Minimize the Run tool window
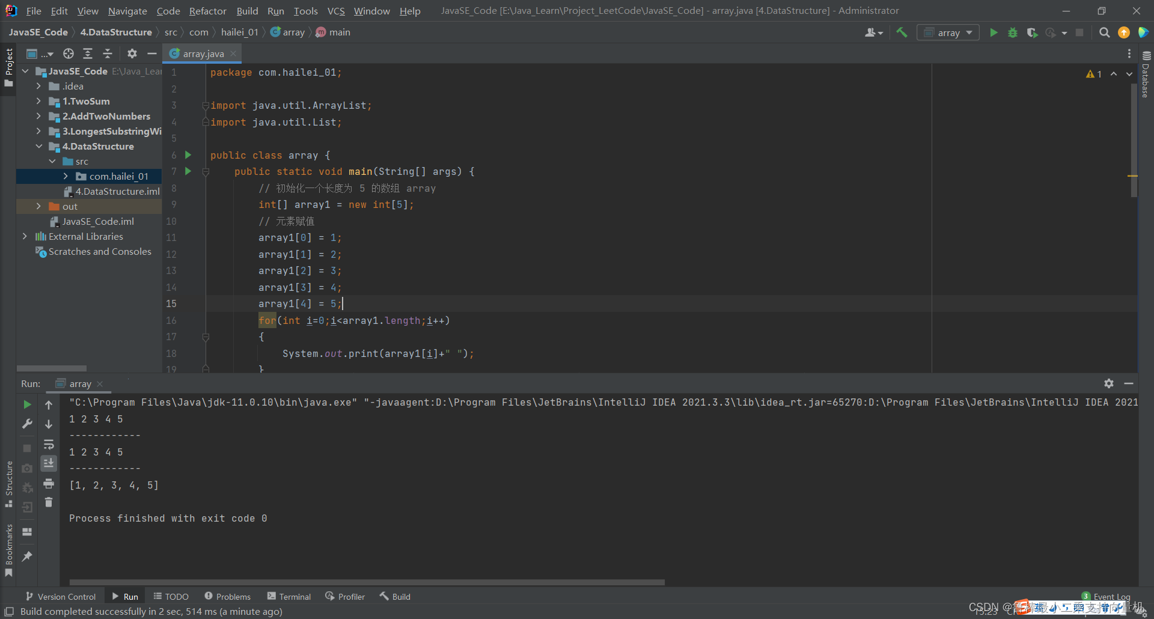1154x619 pixels. coord(1129,383)
